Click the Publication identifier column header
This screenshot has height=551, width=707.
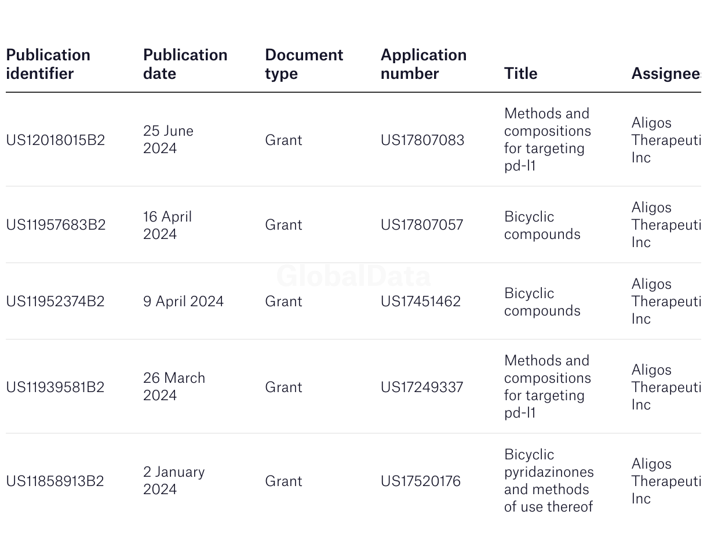48,64
